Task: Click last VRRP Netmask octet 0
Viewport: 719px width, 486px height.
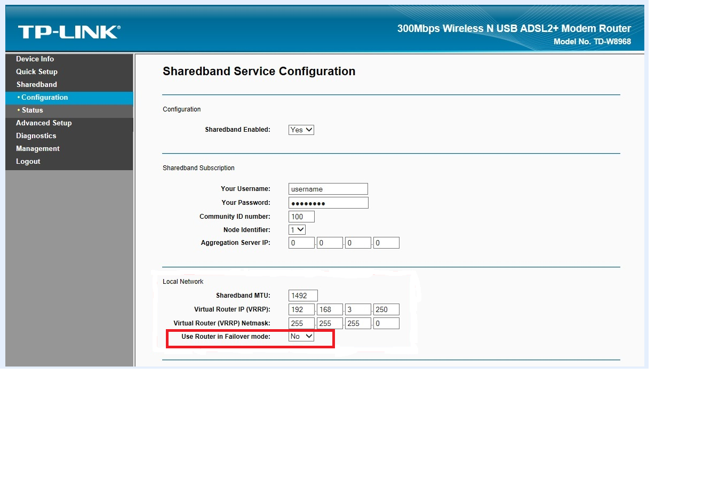Action: click(x=386, y=323)
